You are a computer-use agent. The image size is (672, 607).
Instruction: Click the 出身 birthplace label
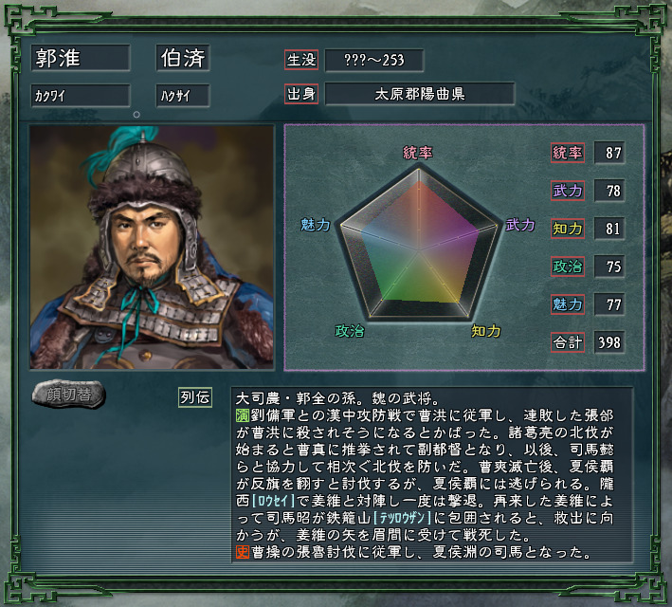point(301,94)
